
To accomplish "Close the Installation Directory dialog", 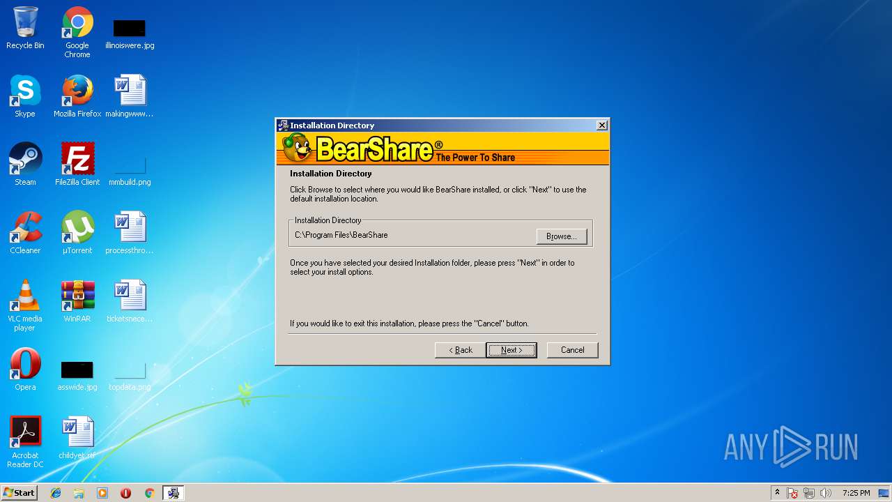I will (x=602, y=125).
